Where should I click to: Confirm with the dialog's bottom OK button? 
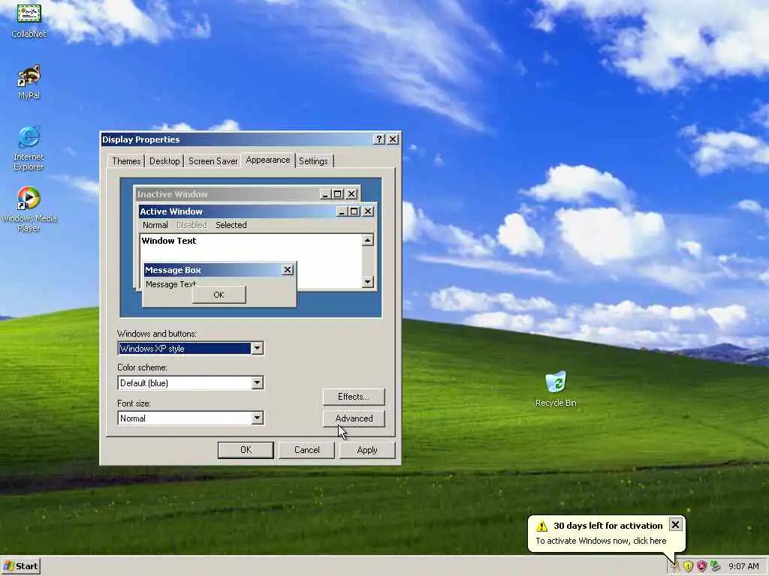pyautogui.click(x=246, y=450)
